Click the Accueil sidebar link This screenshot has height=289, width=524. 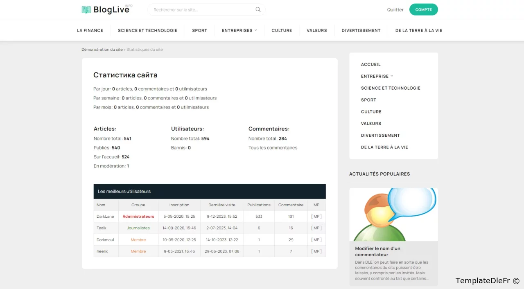click(370, 65)
